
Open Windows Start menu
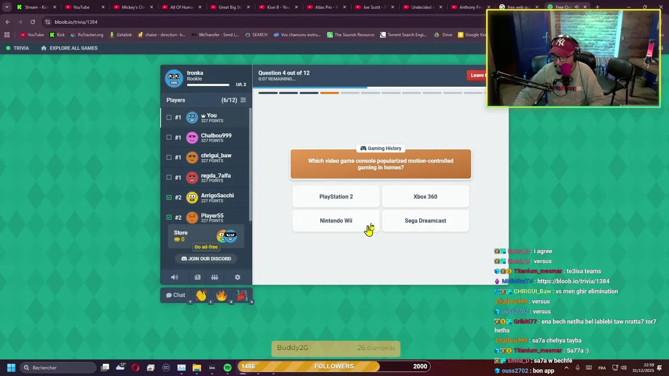pyautogui.click(x=11, y=368)
